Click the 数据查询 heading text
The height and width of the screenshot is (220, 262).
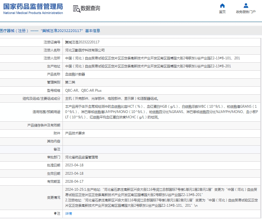pos(90,8)
